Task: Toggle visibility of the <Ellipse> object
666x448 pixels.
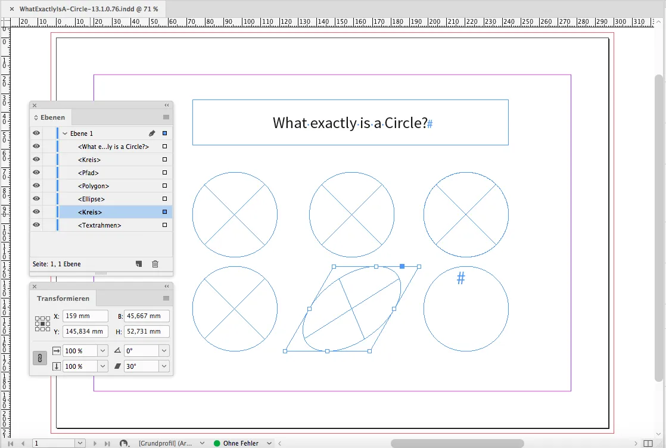Action: point(36,198)
